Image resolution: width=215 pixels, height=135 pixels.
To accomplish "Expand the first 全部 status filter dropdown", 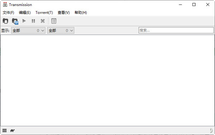I will click(x=28, y=30).
